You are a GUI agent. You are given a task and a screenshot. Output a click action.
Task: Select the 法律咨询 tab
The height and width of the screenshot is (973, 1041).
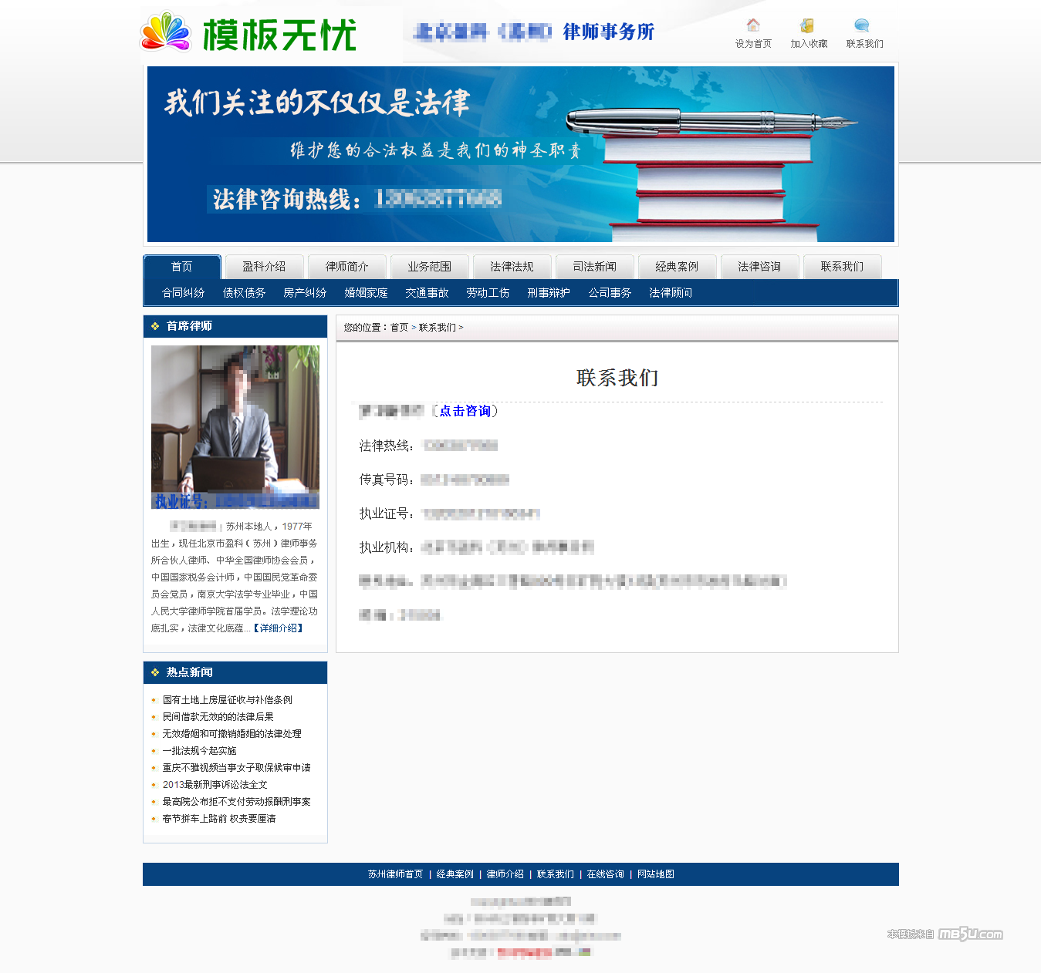[759, 267]
